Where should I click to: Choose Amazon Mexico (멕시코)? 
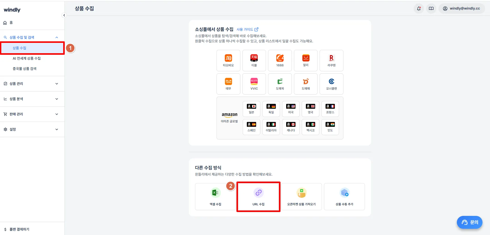tap(311, 127)
